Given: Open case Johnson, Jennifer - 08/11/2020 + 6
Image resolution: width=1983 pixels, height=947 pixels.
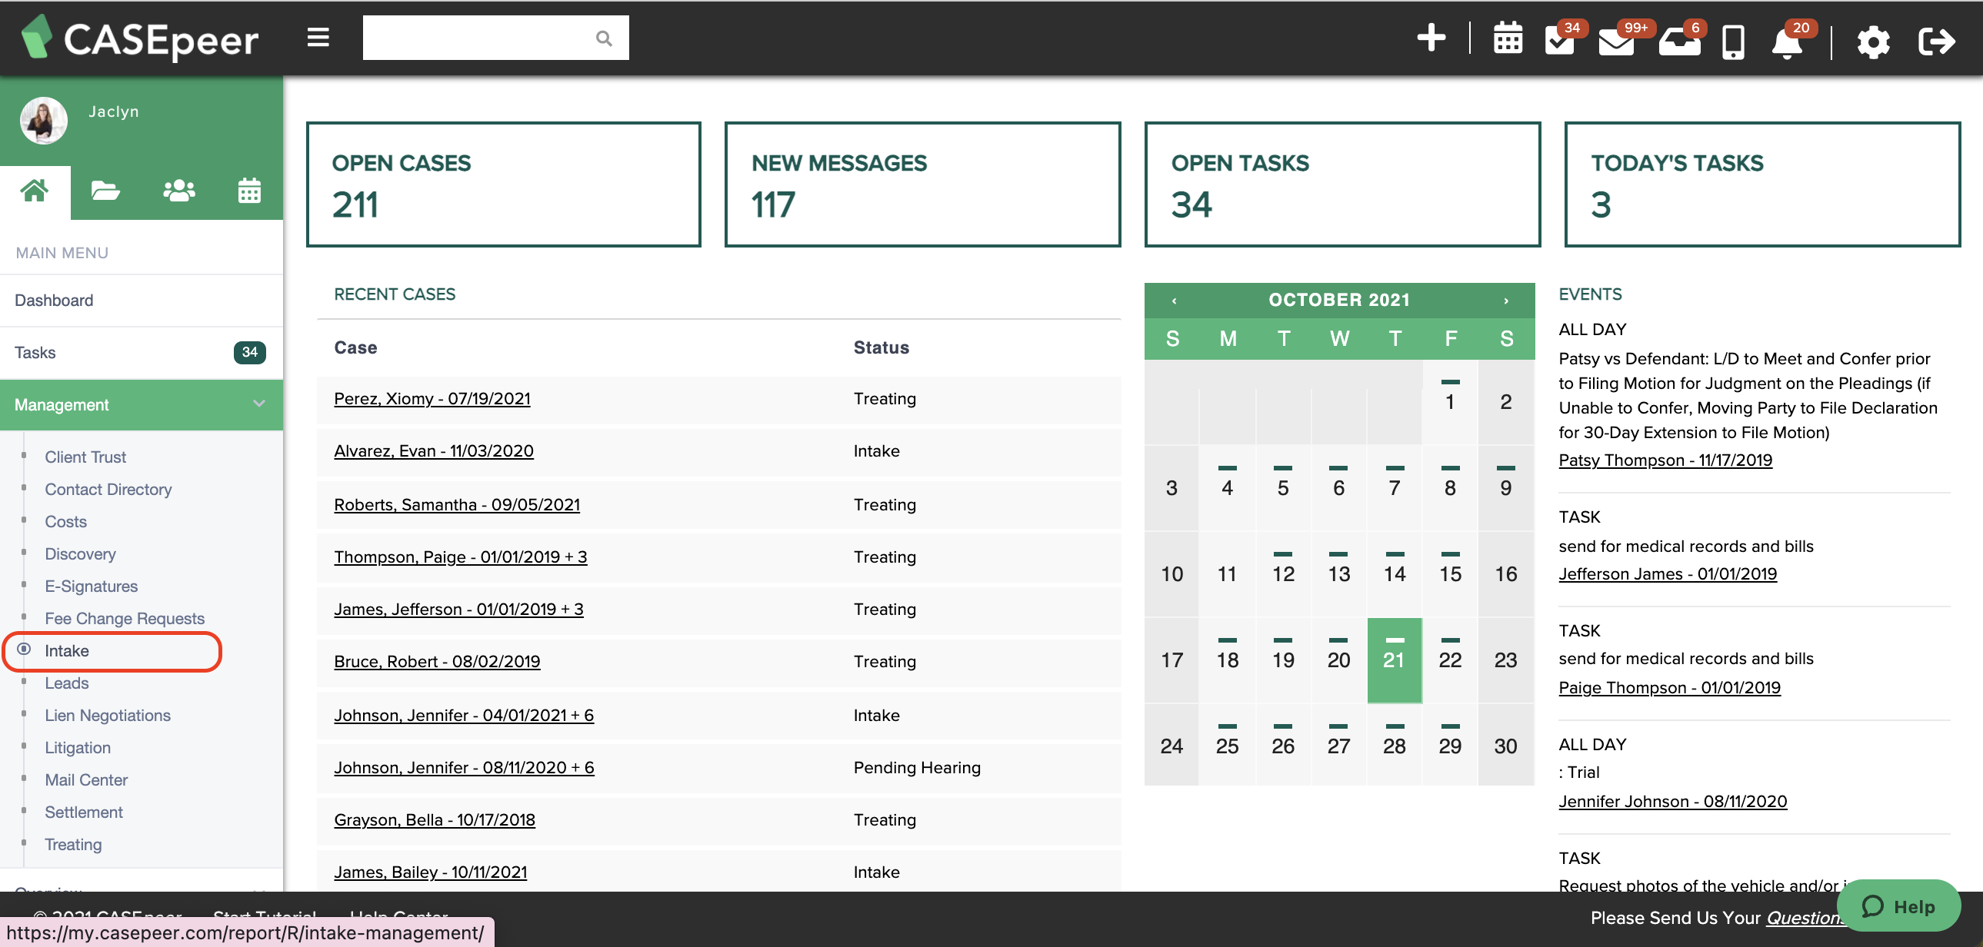Looking at the screenshot, I should tap(464, 768).
